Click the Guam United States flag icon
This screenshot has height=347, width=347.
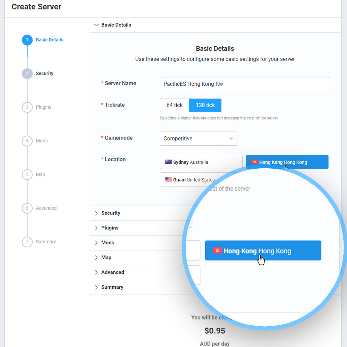click(168, 179)
